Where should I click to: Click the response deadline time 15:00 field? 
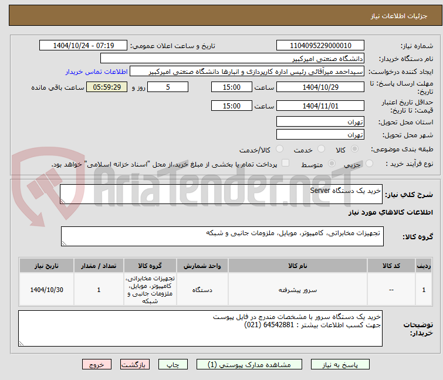[x=231, y=87]
